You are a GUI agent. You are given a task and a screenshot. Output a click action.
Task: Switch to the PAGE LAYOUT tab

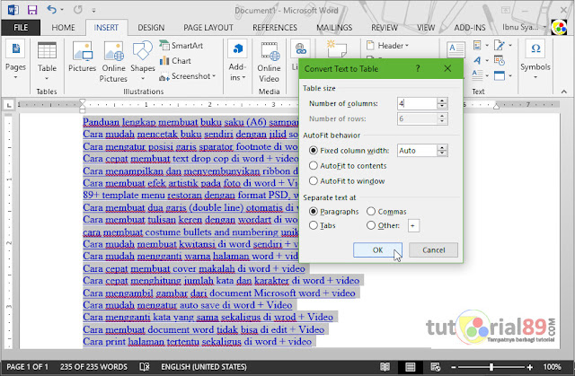(208, 28)
